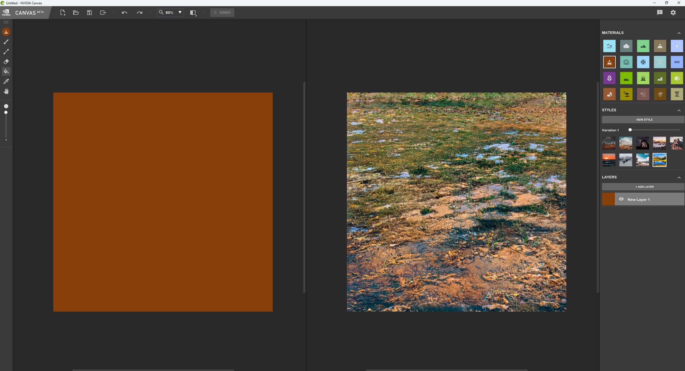Click the New file icon
Image resolution: width=685 pixels, height=371 pixels.
(63, 13)
